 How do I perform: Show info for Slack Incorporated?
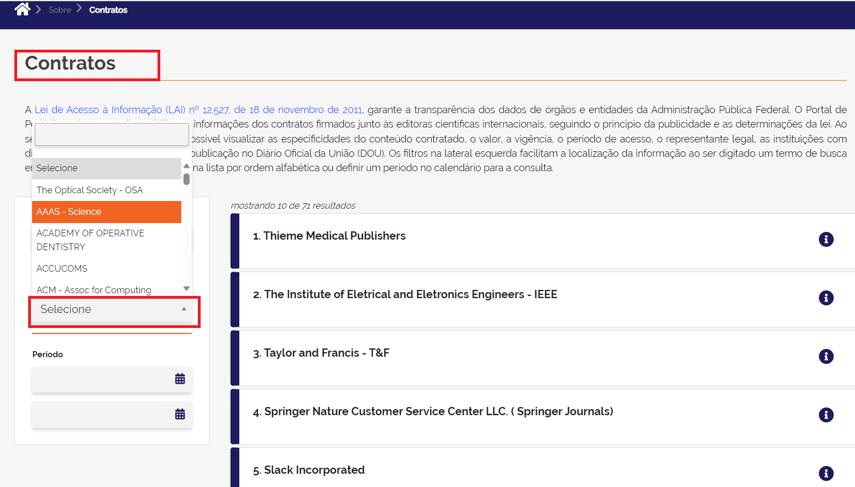pos(826,473)
